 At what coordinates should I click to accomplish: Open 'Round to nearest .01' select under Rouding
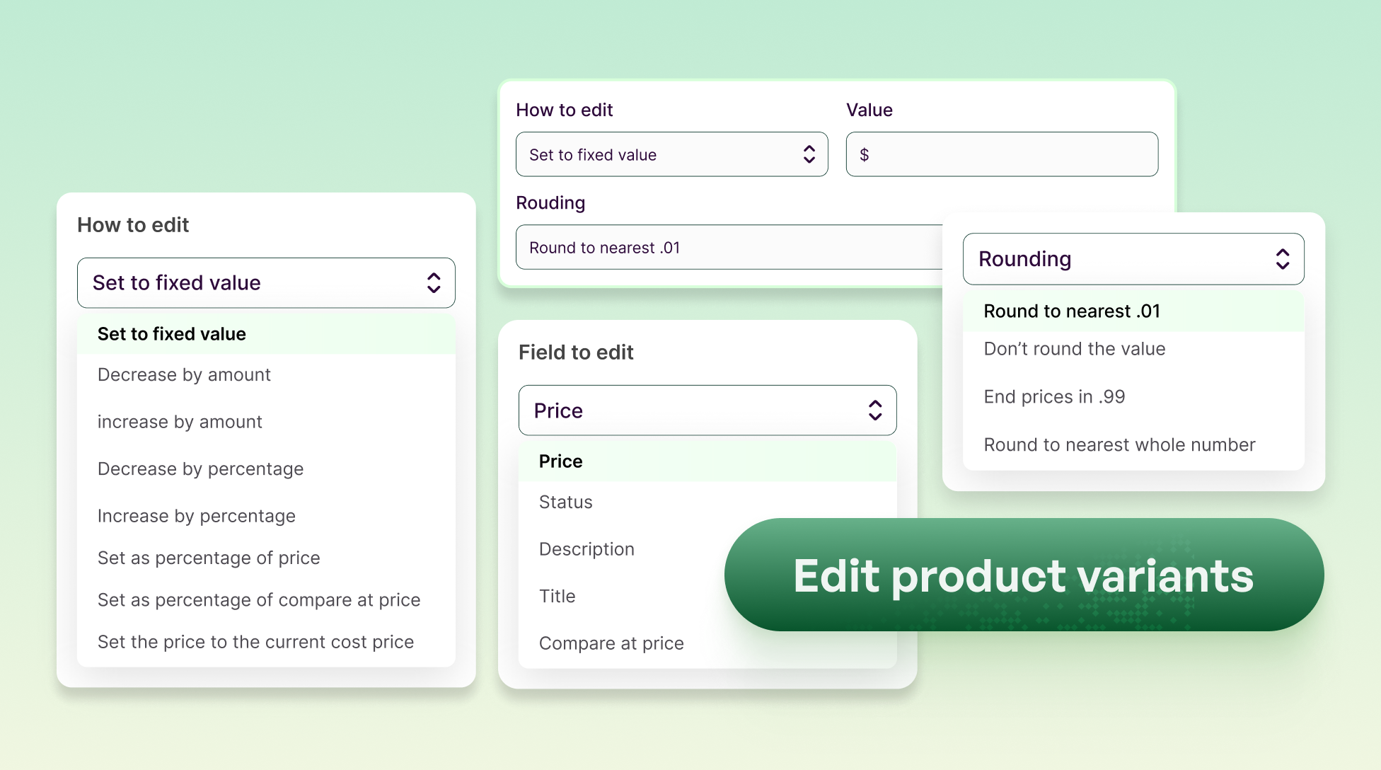729,248
